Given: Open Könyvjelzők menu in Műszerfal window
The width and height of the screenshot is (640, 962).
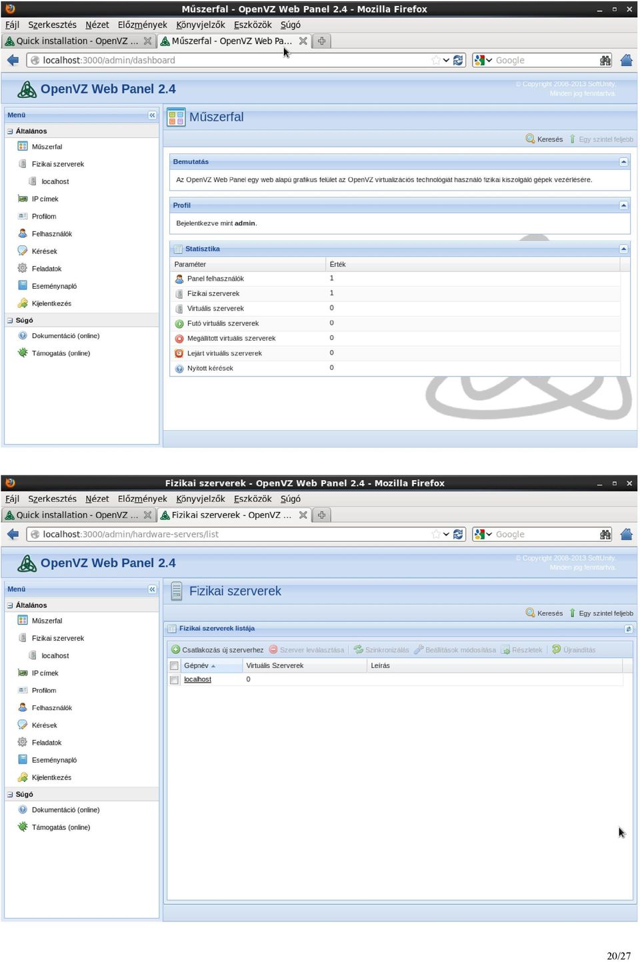Looking at the screenshot, I should pos(201,25).
